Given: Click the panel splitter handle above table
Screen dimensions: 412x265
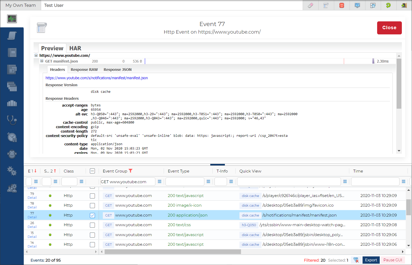Looking at the screenshot, I should [218, 165].
